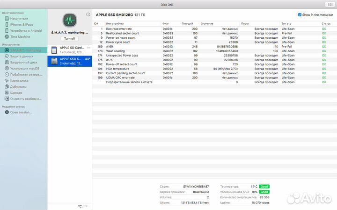This screenshot has height=210, width=337.
Task: Click the serial number S1W1NYCH568487
Action: (x=196, y=187)
